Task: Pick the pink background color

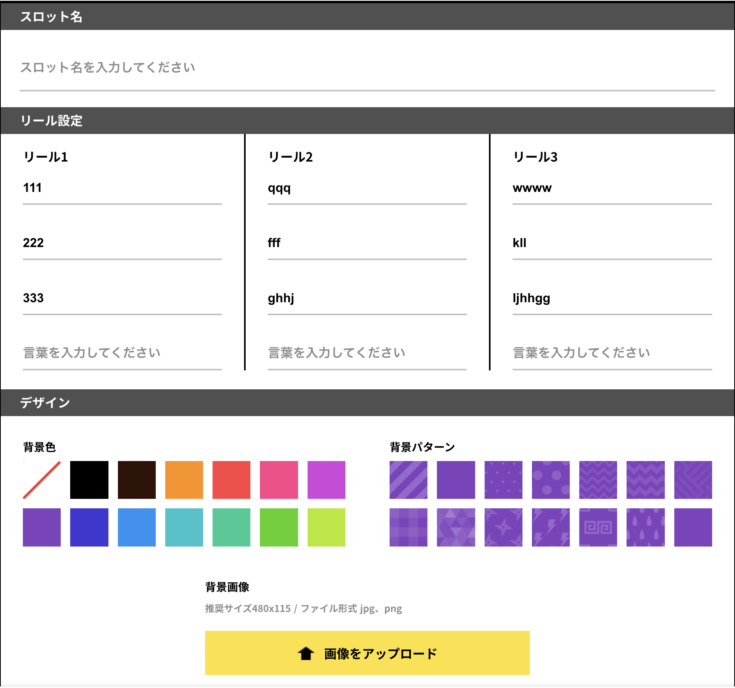Action: tap(279, 480)
